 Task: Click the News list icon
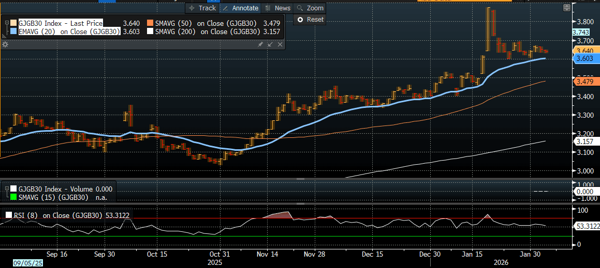(268, 8)
